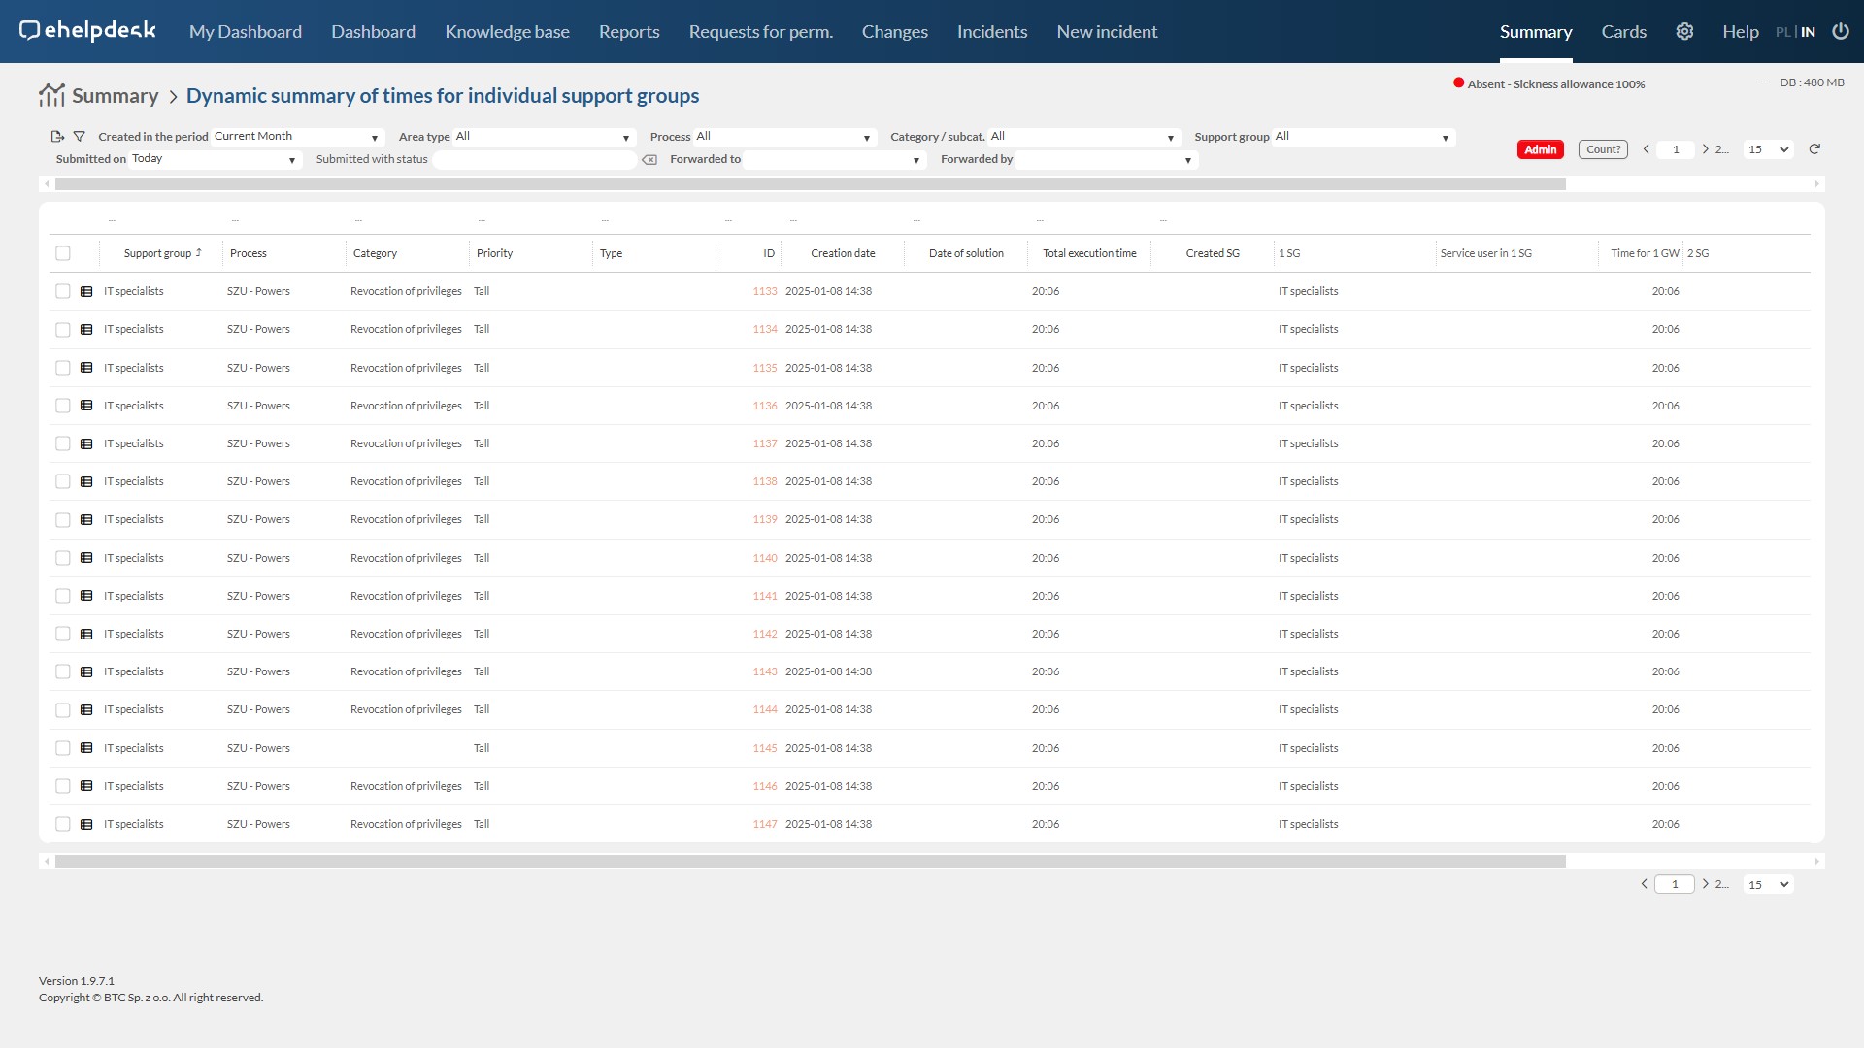
Task: Open request ID 1140 link
Action: [x=764, y=558]
